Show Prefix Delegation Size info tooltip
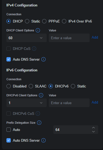The width and height of the screenshot is (103, 150). (x=39, y=123)
